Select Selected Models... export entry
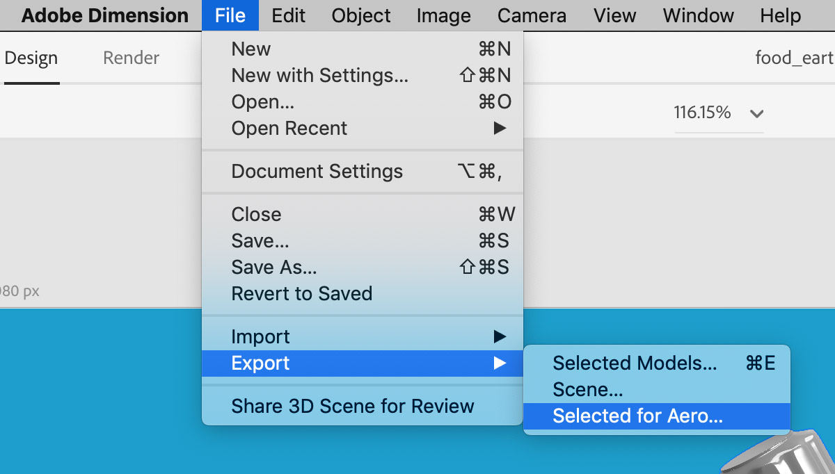The image size is (835, 474). coord(634,363)
